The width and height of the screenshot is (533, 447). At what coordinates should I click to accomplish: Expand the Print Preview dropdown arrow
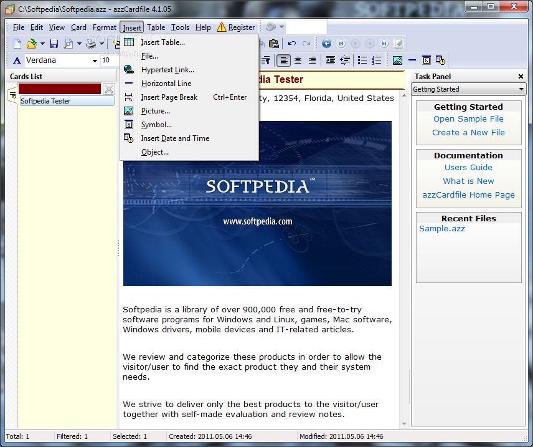pyautogui.click(x=79, y=44)
